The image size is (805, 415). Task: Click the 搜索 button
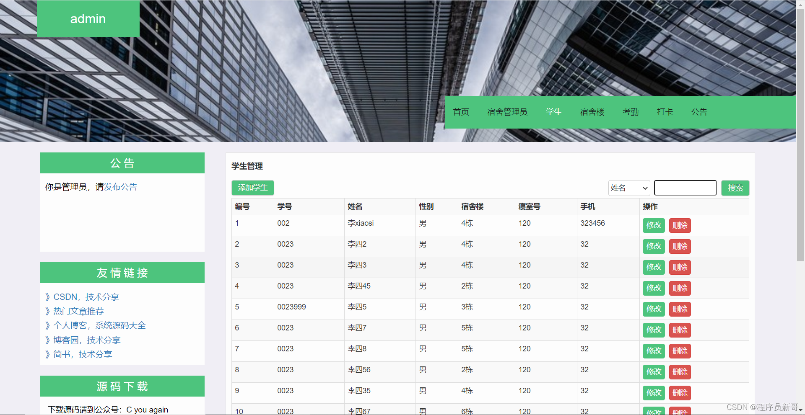[735, 188]
